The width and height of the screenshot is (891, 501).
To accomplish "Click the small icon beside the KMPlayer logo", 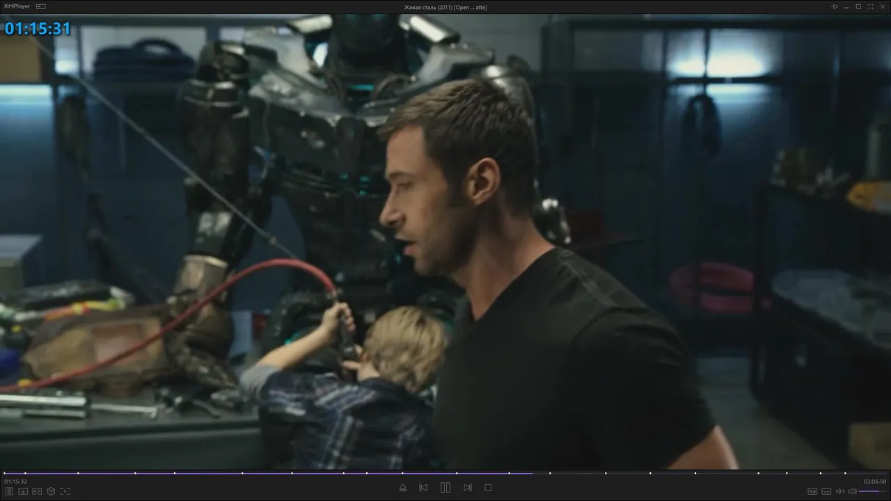I will pos(41,6).
